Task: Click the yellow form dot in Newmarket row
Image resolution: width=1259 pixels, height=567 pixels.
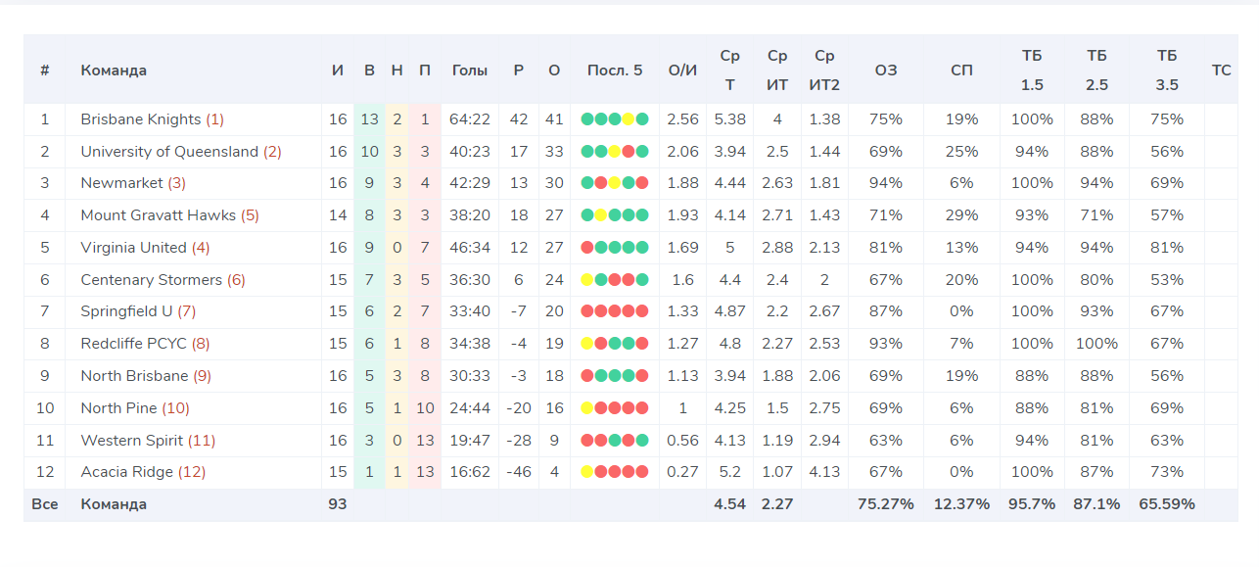Action: click(615, 183)
